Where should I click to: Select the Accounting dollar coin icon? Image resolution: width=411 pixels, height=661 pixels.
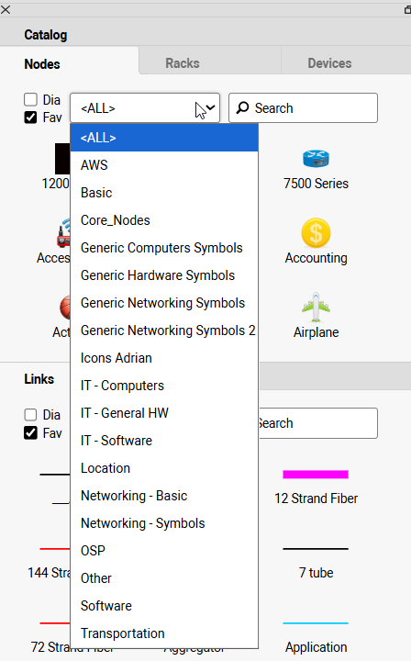tap(316, 232)
